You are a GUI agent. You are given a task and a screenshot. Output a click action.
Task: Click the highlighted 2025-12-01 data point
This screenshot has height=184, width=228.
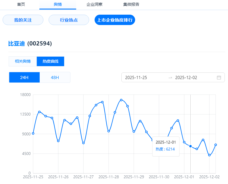tap(190, 146)
